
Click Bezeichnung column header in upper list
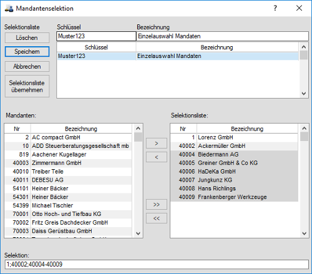(x=217, y=47)
